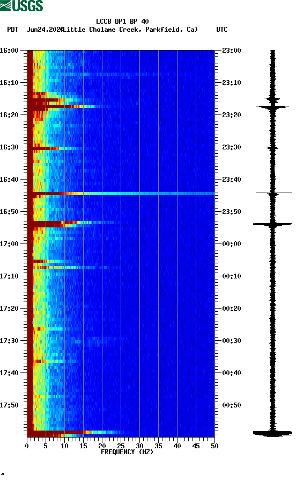
Task: Click the '16:40' PDT time label
Action: coord(9,180)
